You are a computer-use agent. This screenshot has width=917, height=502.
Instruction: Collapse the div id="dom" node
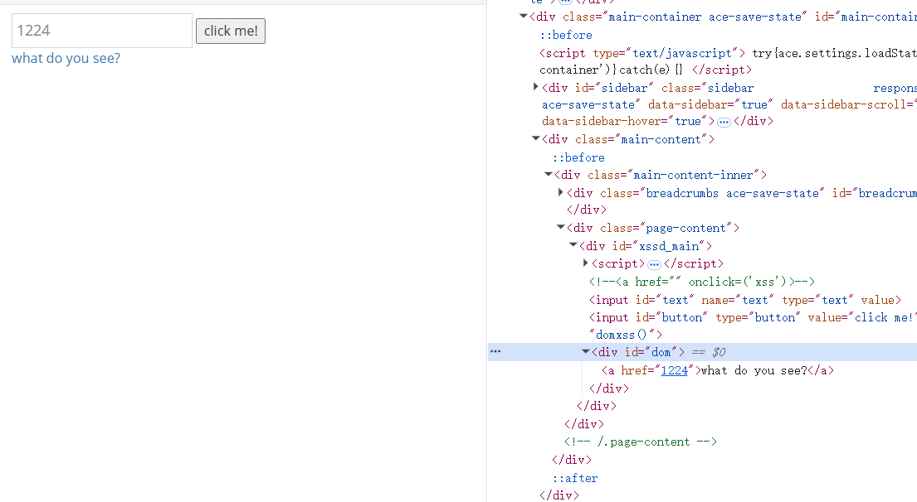(585, 351)
